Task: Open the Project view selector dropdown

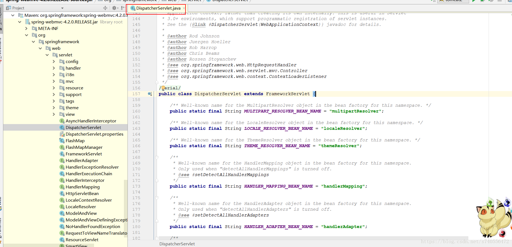Action: point(62,8)
